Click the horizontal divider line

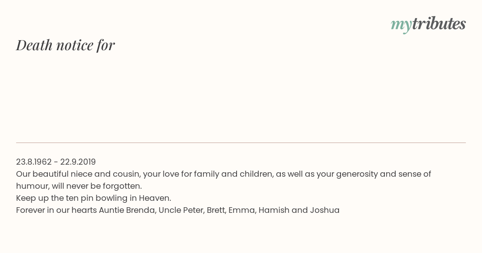[241, 143]
